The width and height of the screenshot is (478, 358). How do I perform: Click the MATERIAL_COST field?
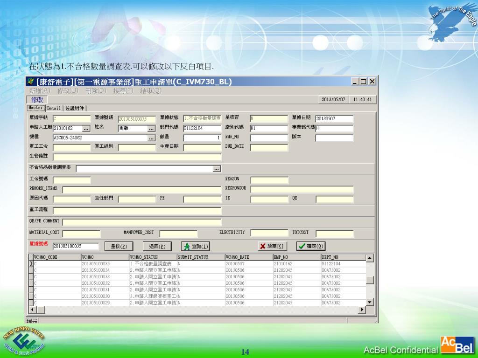point(81,234)
